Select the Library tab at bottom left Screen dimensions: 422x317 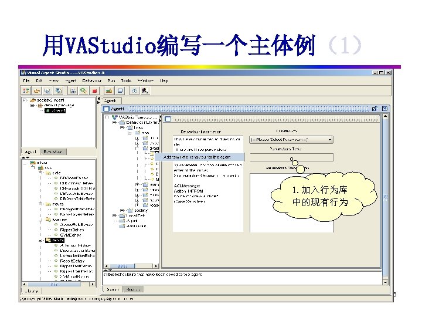coord(32,291)
